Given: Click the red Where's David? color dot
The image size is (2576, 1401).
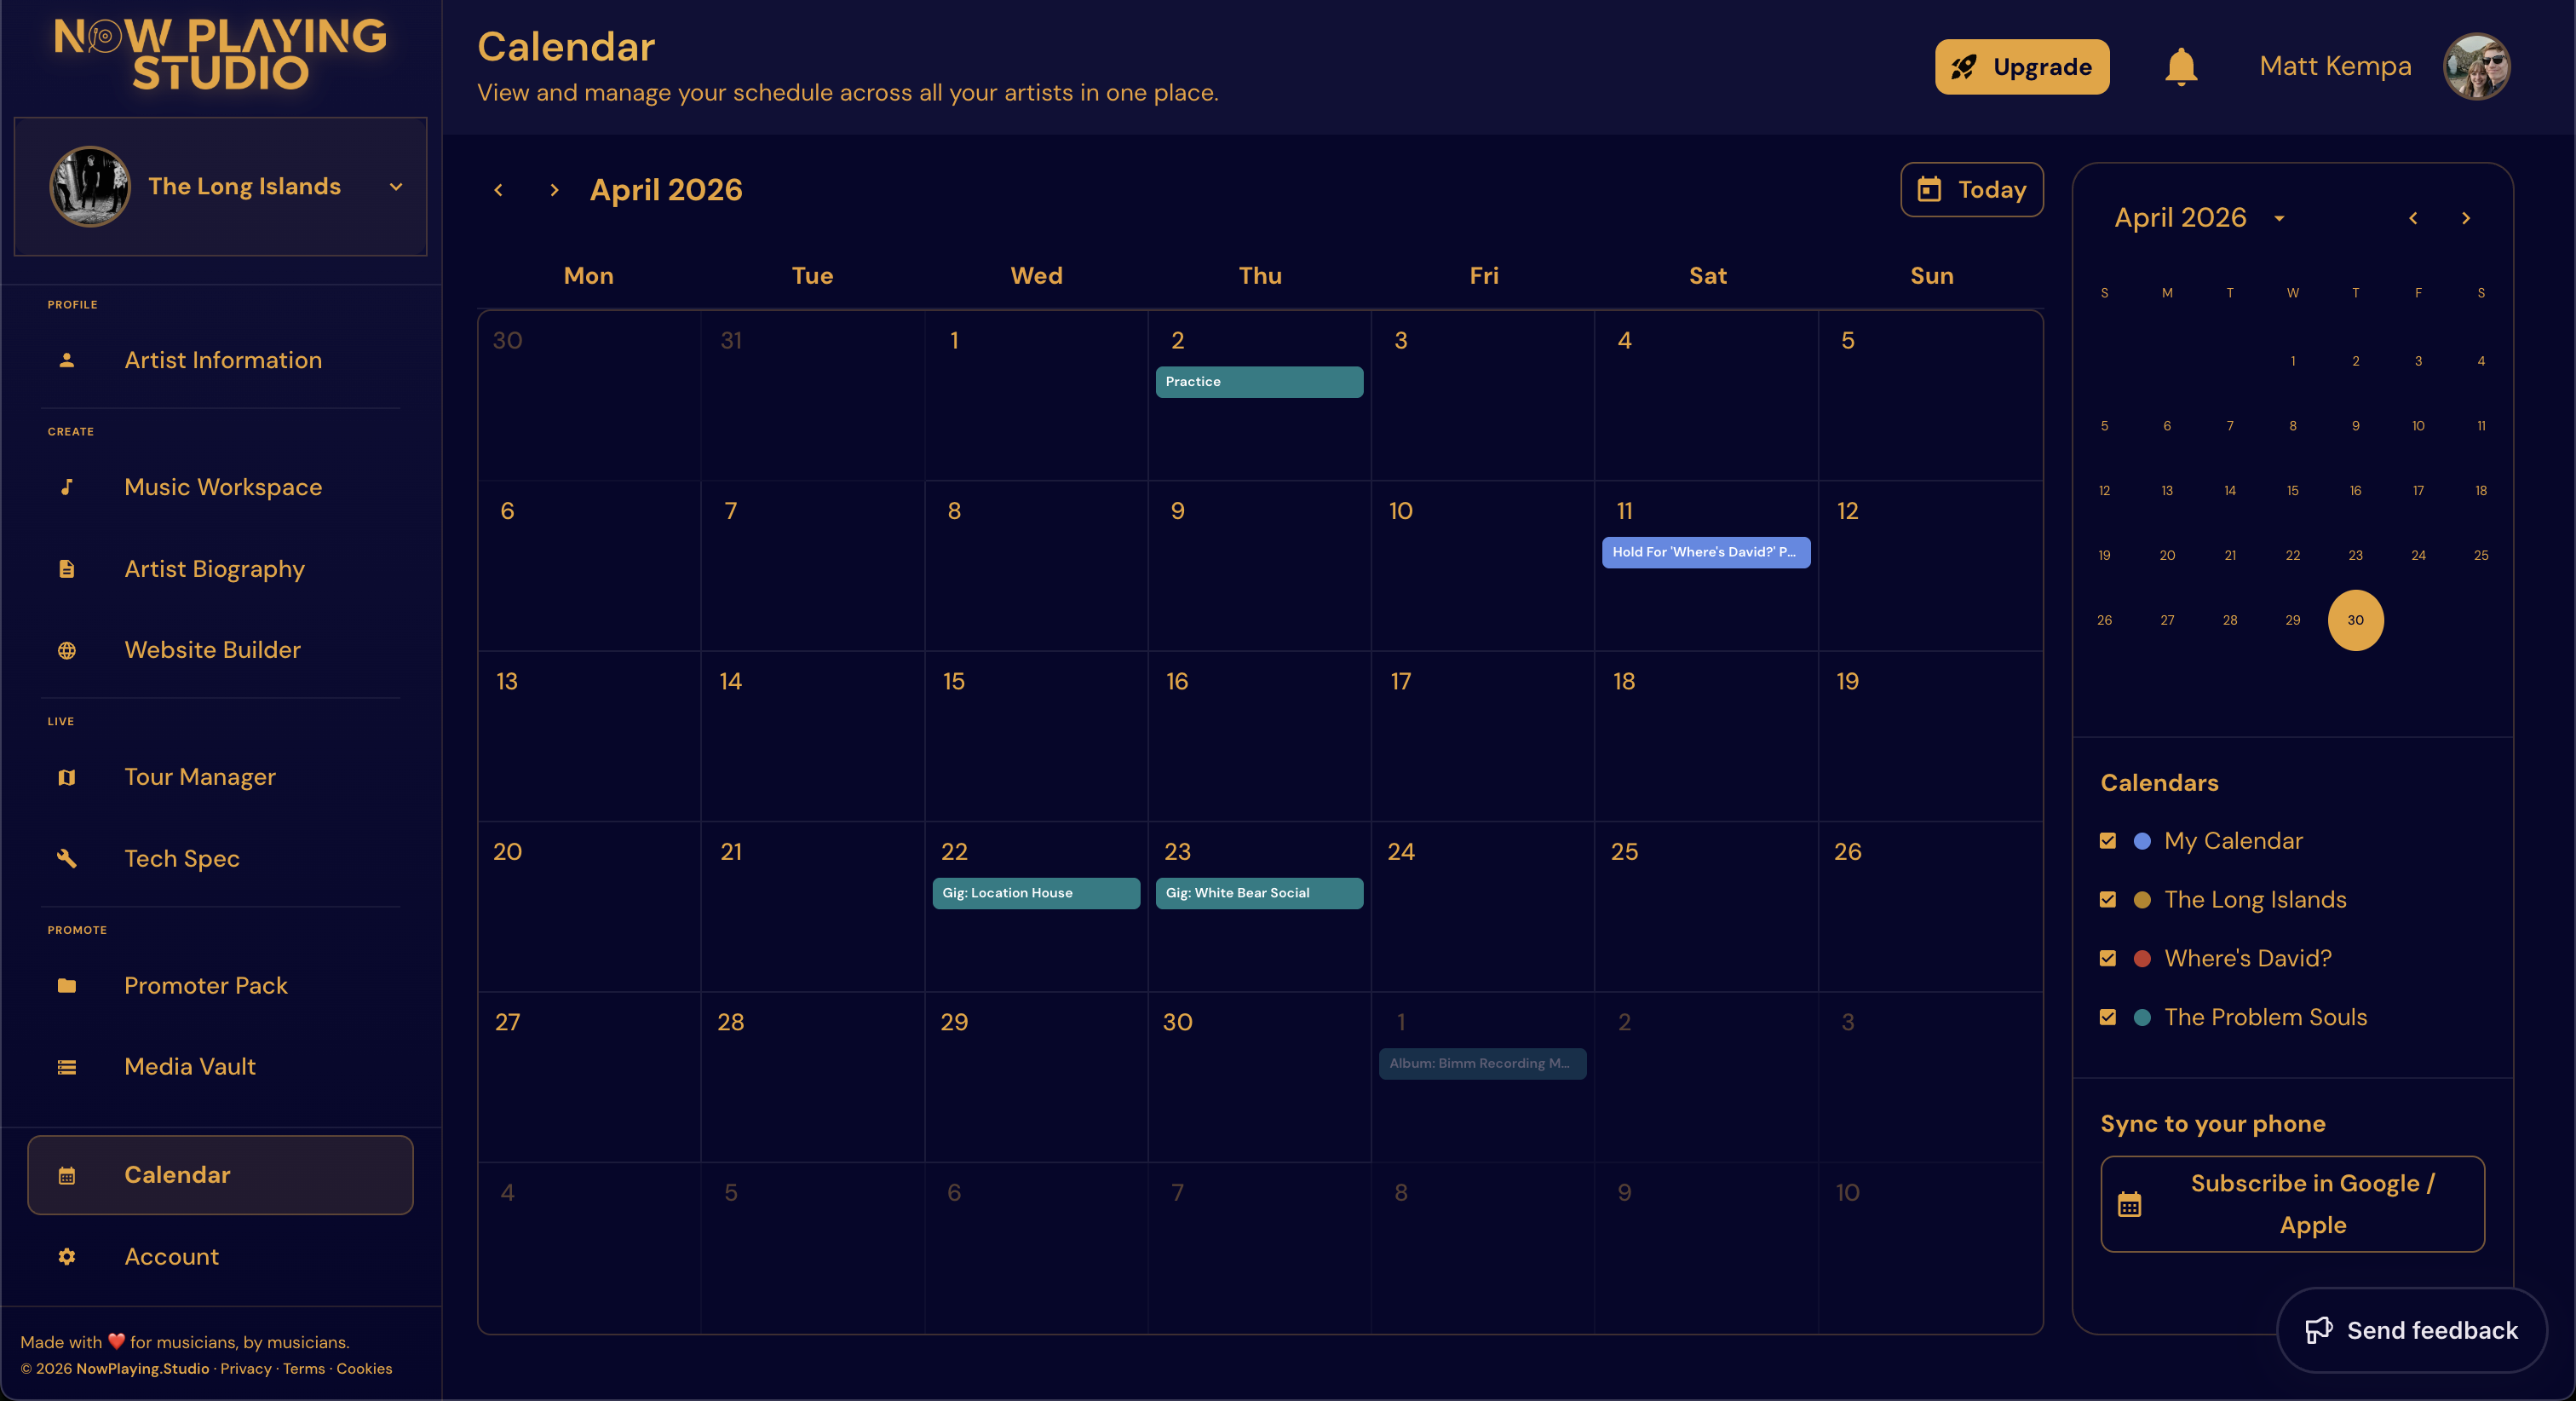Looking at the screenshot, I should [2142, 959].
